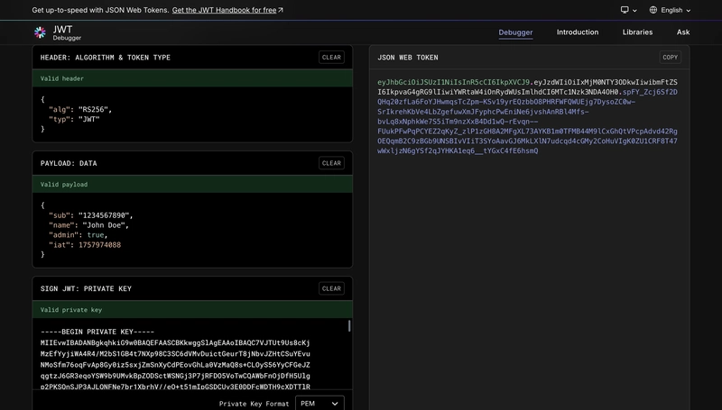722x410 pixels.
Task: Switch to the Debugger tab
Action: pos(515,32)
